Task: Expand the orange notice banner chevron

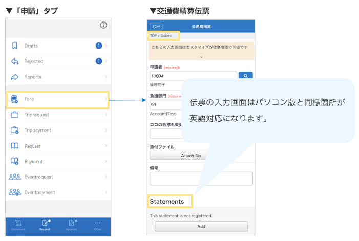Action: coord(201,57)
